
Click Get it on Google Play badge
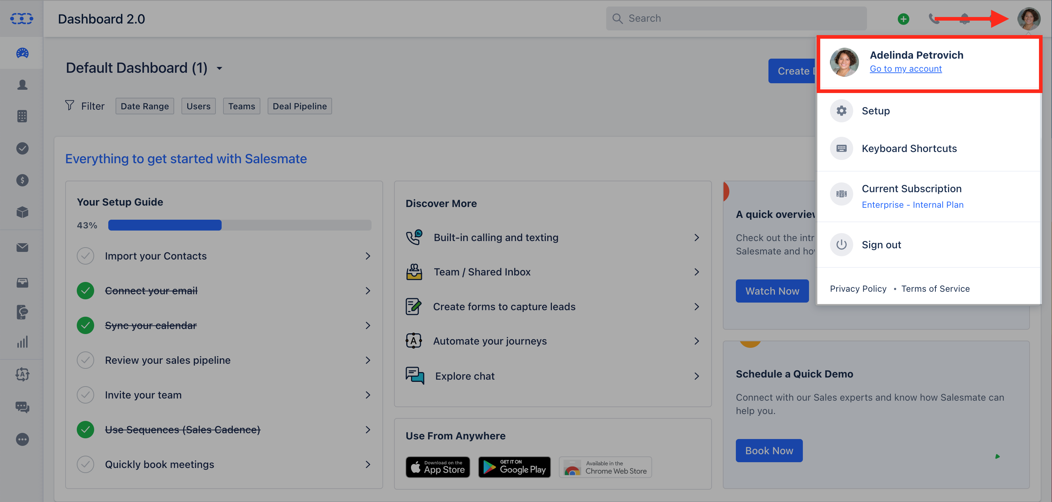click(x=515, y=467)
